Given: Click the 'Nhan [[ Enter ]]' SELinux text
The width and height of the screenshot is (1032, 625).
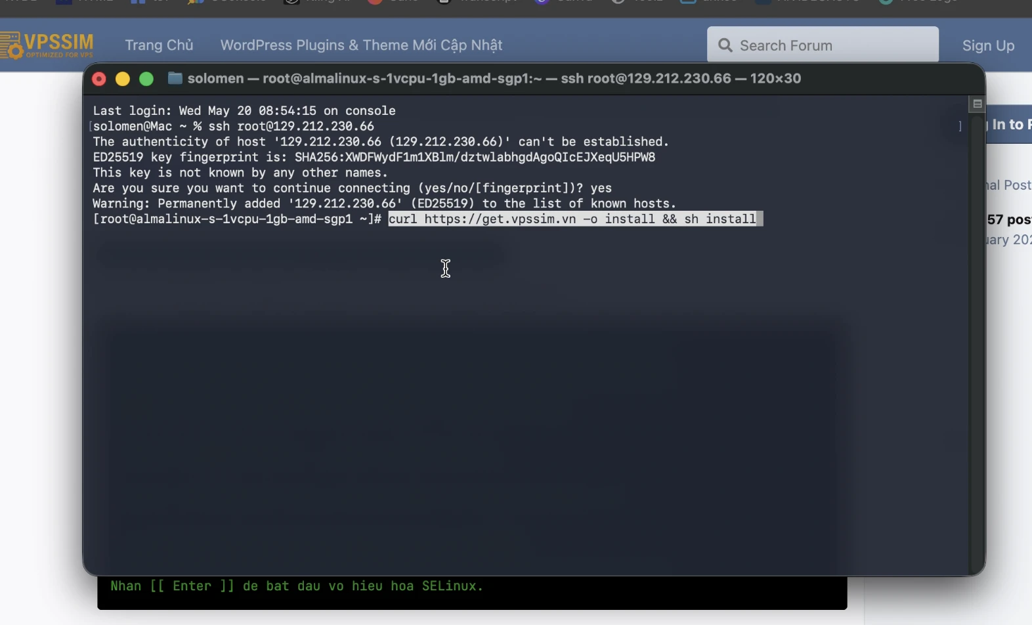Looking at the screenshot, I should (x=297, y=586).
